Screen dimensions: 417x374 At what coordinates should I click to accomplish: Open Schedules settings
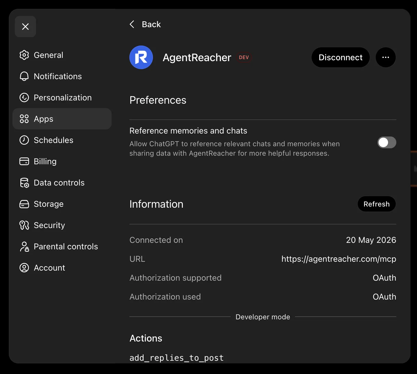point(62,140)
